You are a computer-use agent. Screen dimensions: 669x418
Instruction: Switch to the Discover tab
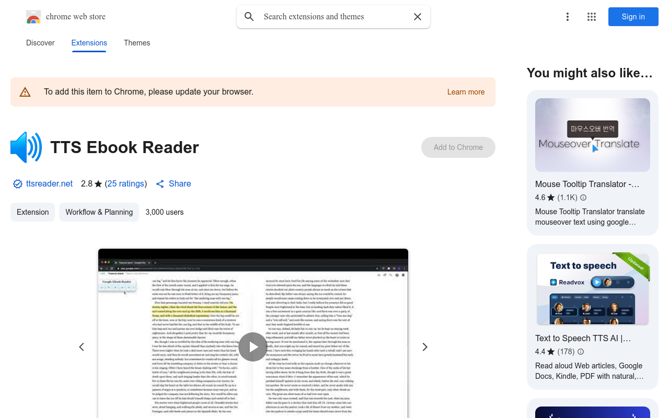coord(40,43)
